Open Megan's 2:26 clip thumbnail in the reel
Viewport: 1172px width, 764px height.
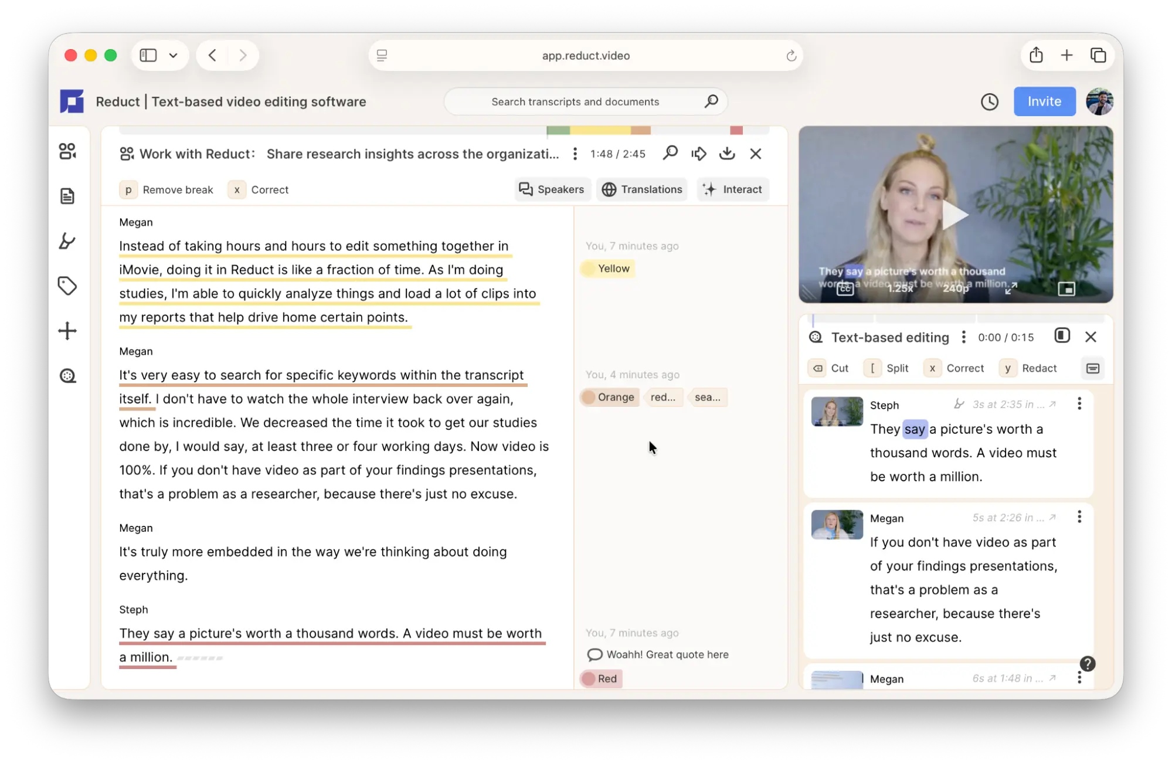(837, 524)
